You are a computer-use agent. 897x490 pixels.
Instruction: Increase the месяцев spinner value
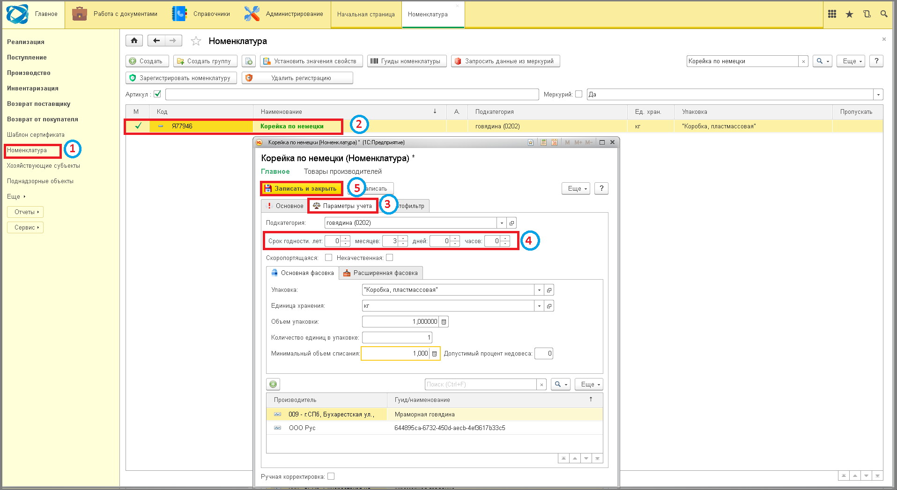[x=403, y=238]
